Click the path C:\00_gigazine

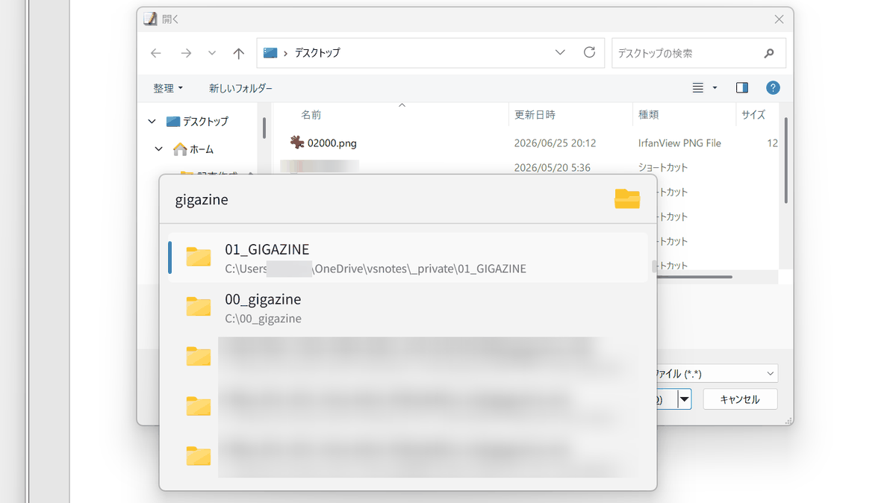(x=263, y=319)
